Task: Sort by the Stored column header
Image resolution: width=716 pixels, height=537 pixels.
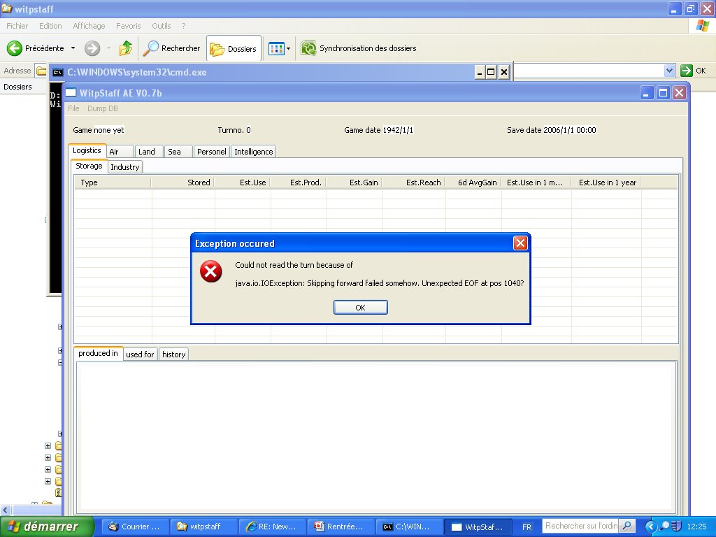Action: pyautogui.click(x=182, y=182)
